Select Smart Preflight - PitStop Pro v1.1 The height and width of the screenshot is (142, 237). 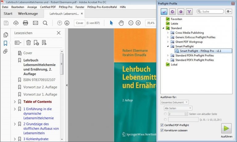203,51
